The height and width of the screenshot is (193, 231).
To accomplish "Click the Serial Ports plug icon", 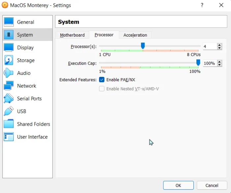I will pyautogui.click(x=9, y=99).
